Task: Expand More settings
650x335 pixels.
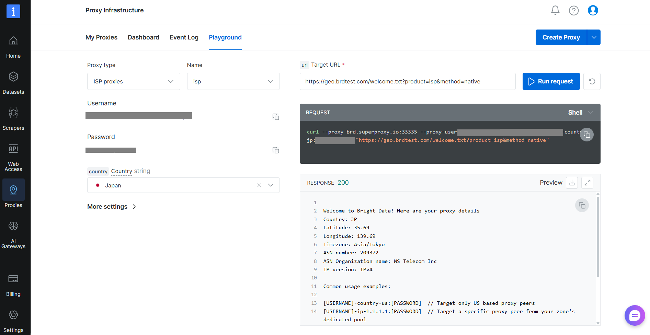Action: click(x=112, y=207)
